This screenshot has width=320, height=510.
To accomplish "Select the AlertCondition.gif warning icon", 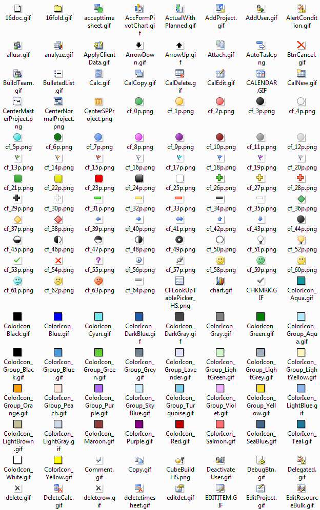I will pos(301,9).
